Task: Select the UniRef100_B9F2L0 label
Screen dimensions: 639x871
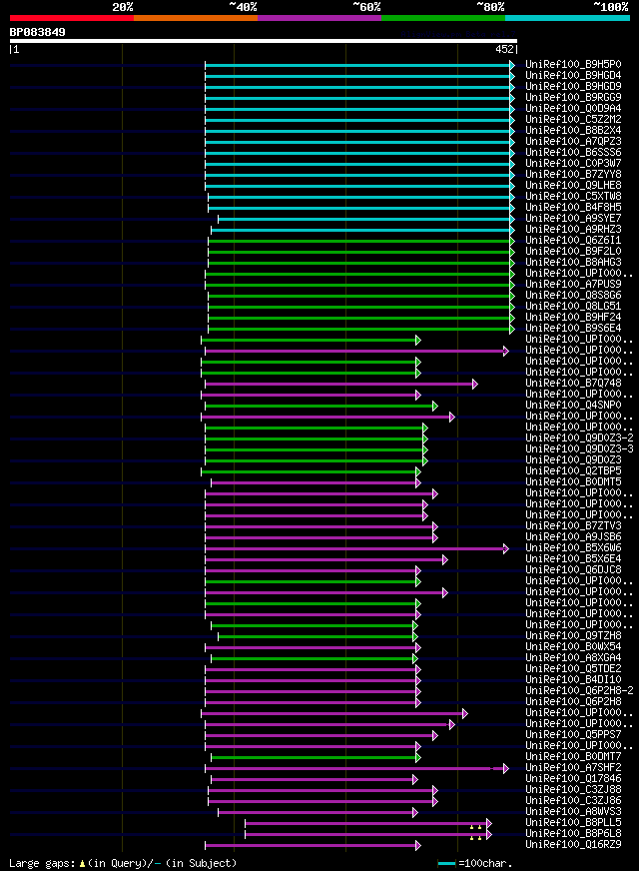Action: pos(573,251)
